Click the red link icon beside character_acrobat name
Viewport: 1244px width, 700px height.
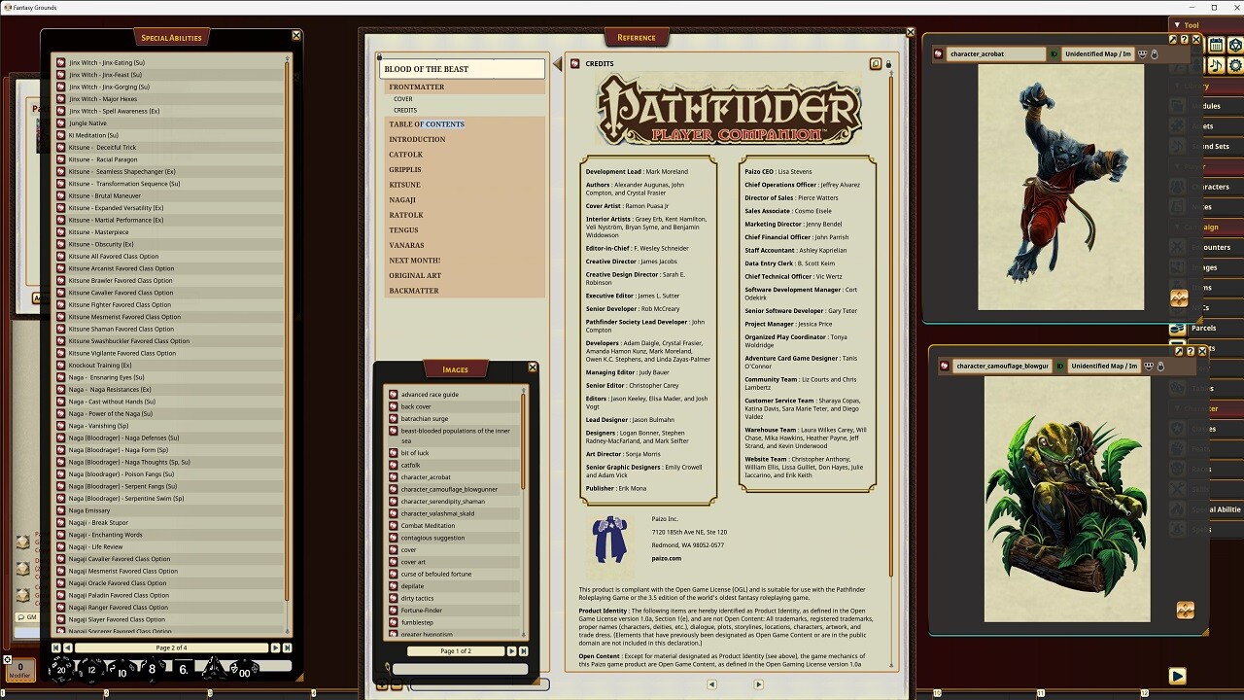click(939, 53)
